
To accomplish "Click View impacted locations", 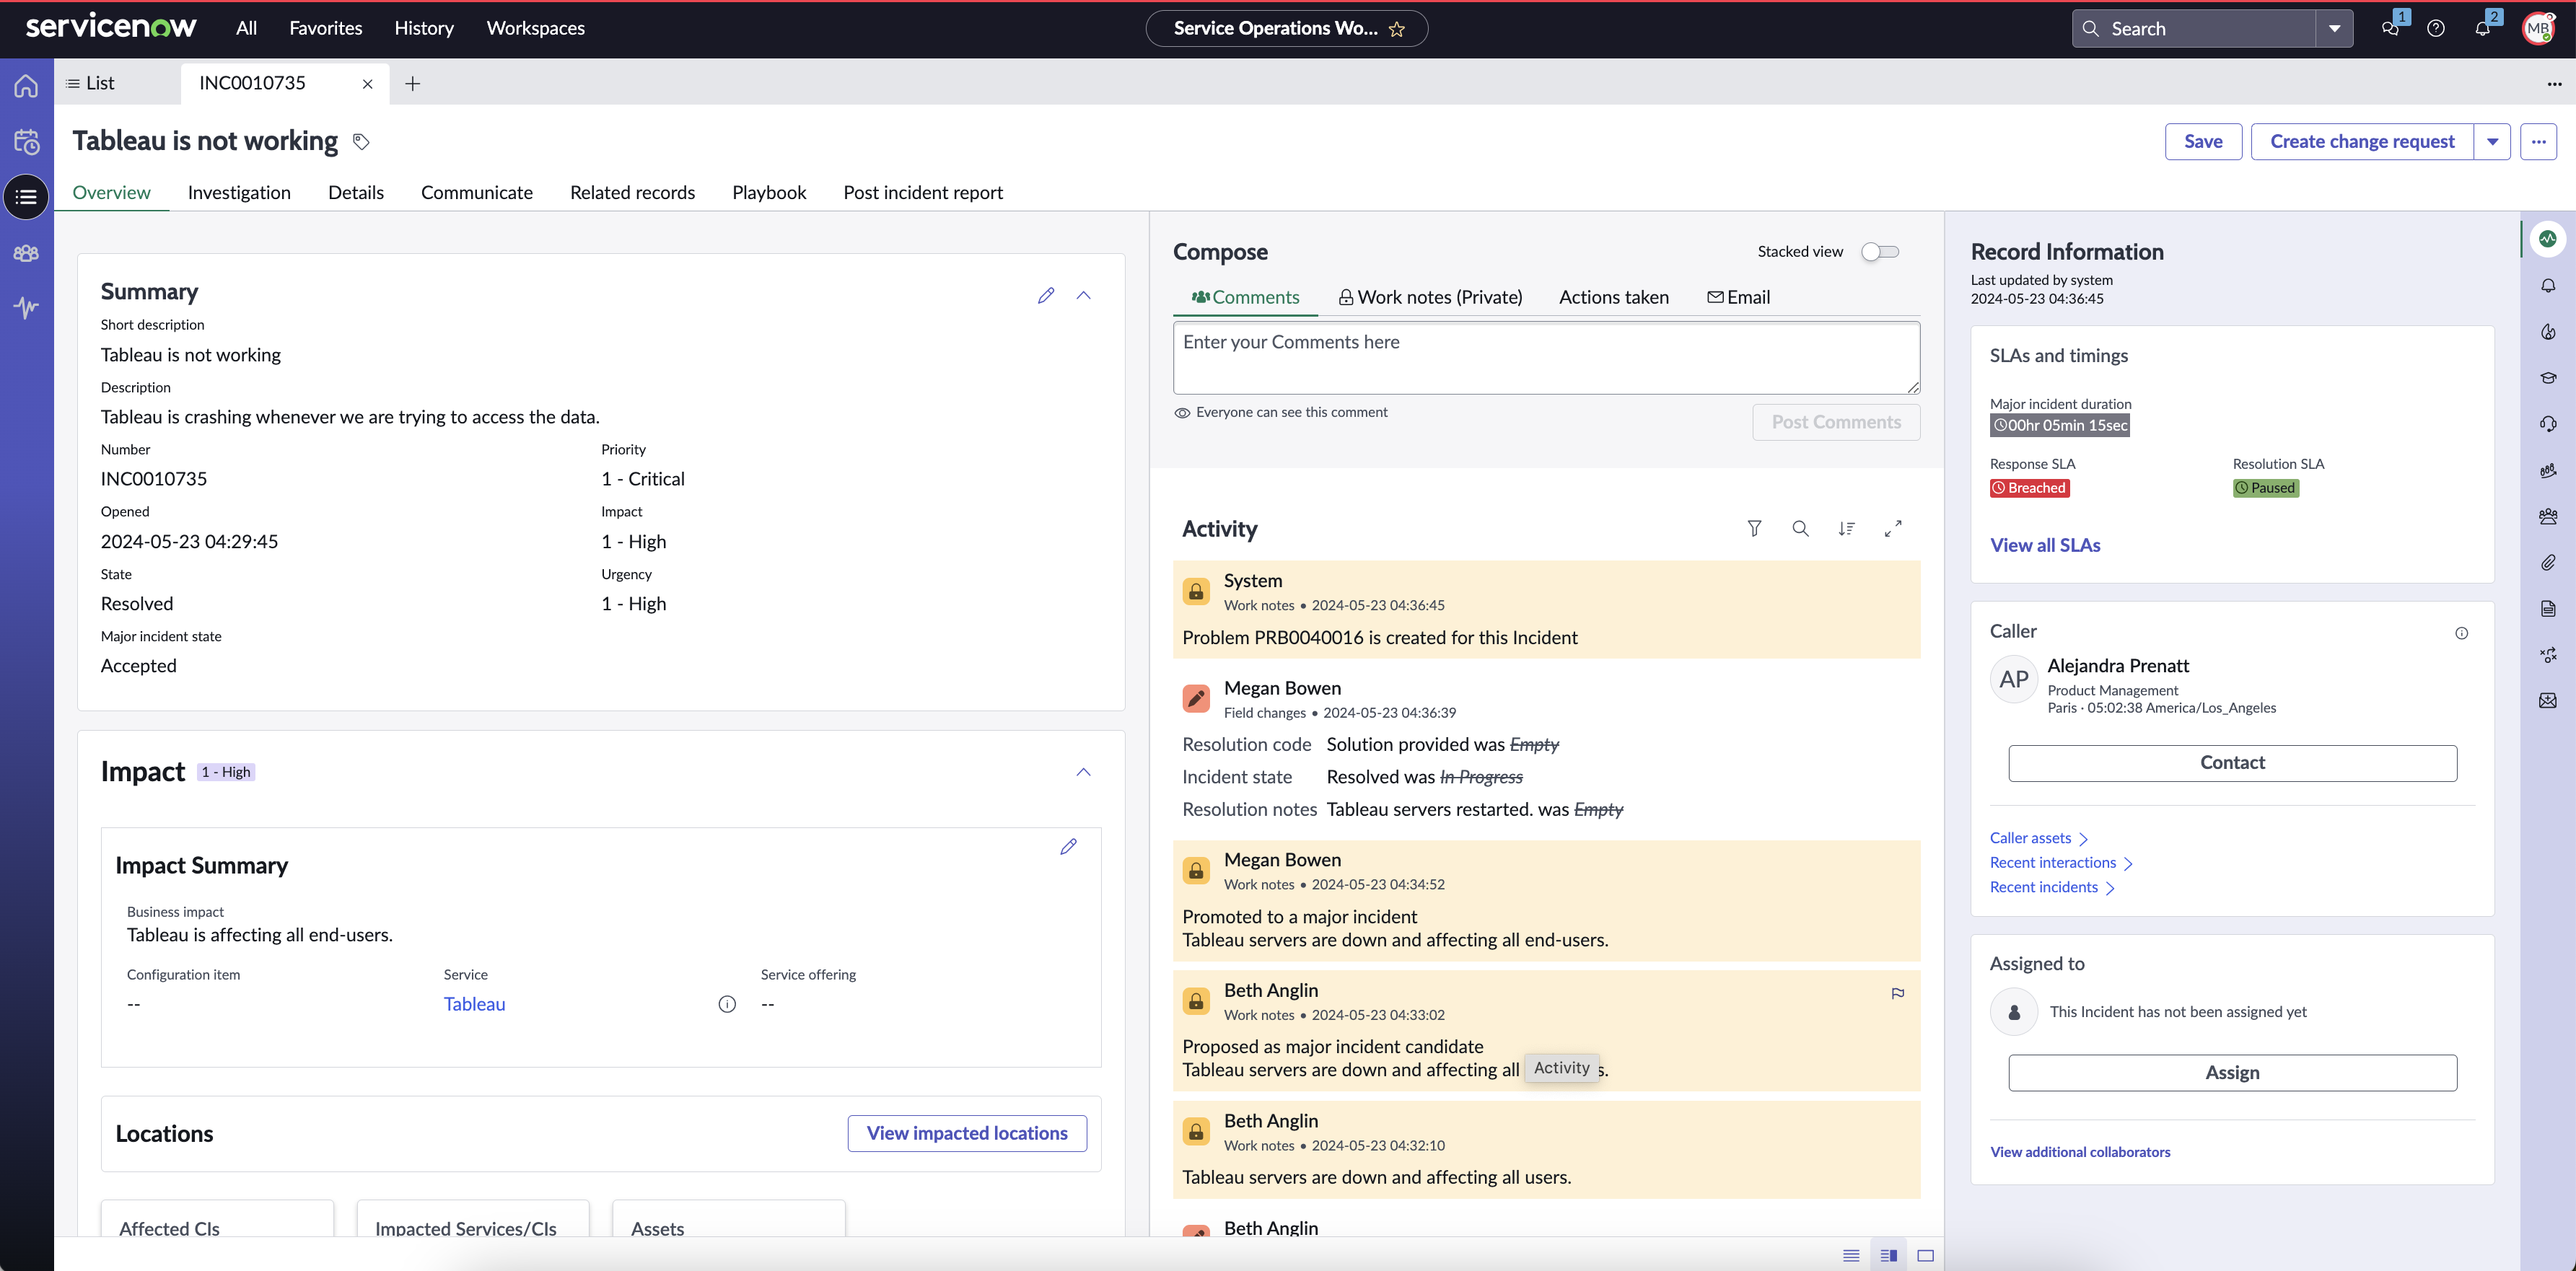I will (967, 1134).
